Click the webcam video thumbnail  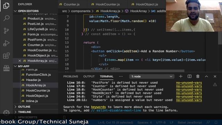pos(194,16)
